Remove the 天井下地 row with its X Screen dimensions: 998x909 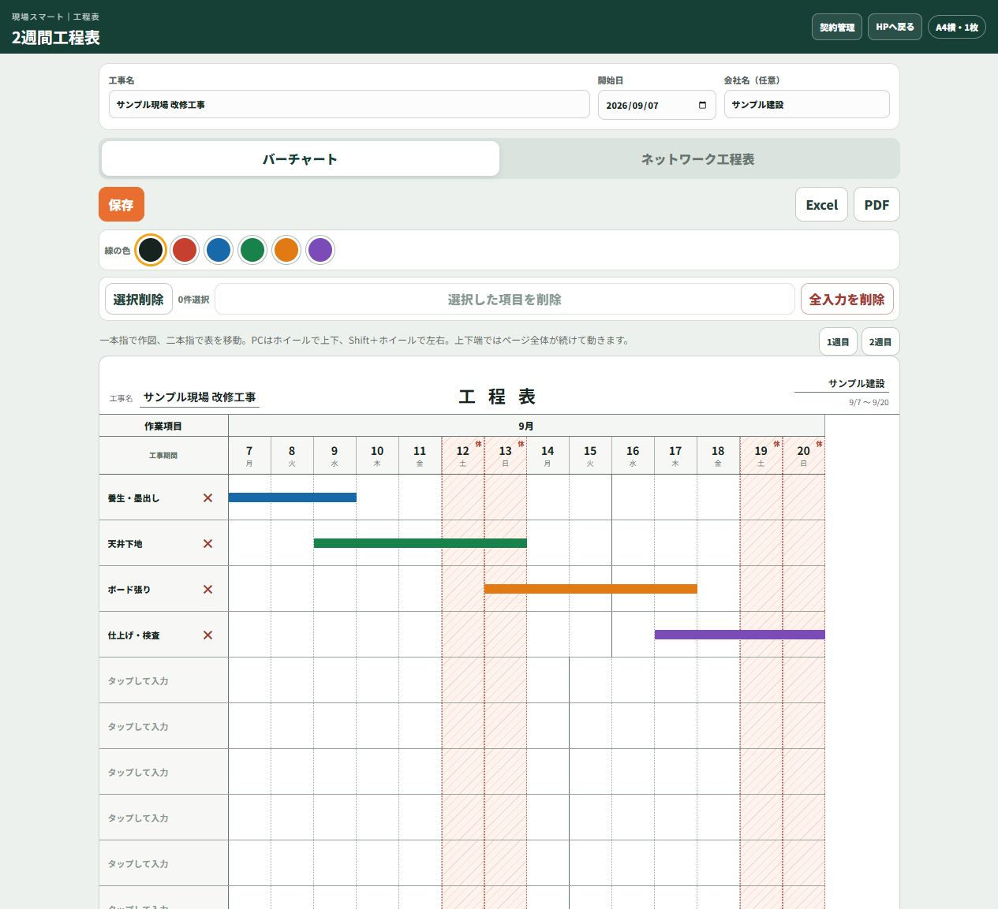[207, 543]
